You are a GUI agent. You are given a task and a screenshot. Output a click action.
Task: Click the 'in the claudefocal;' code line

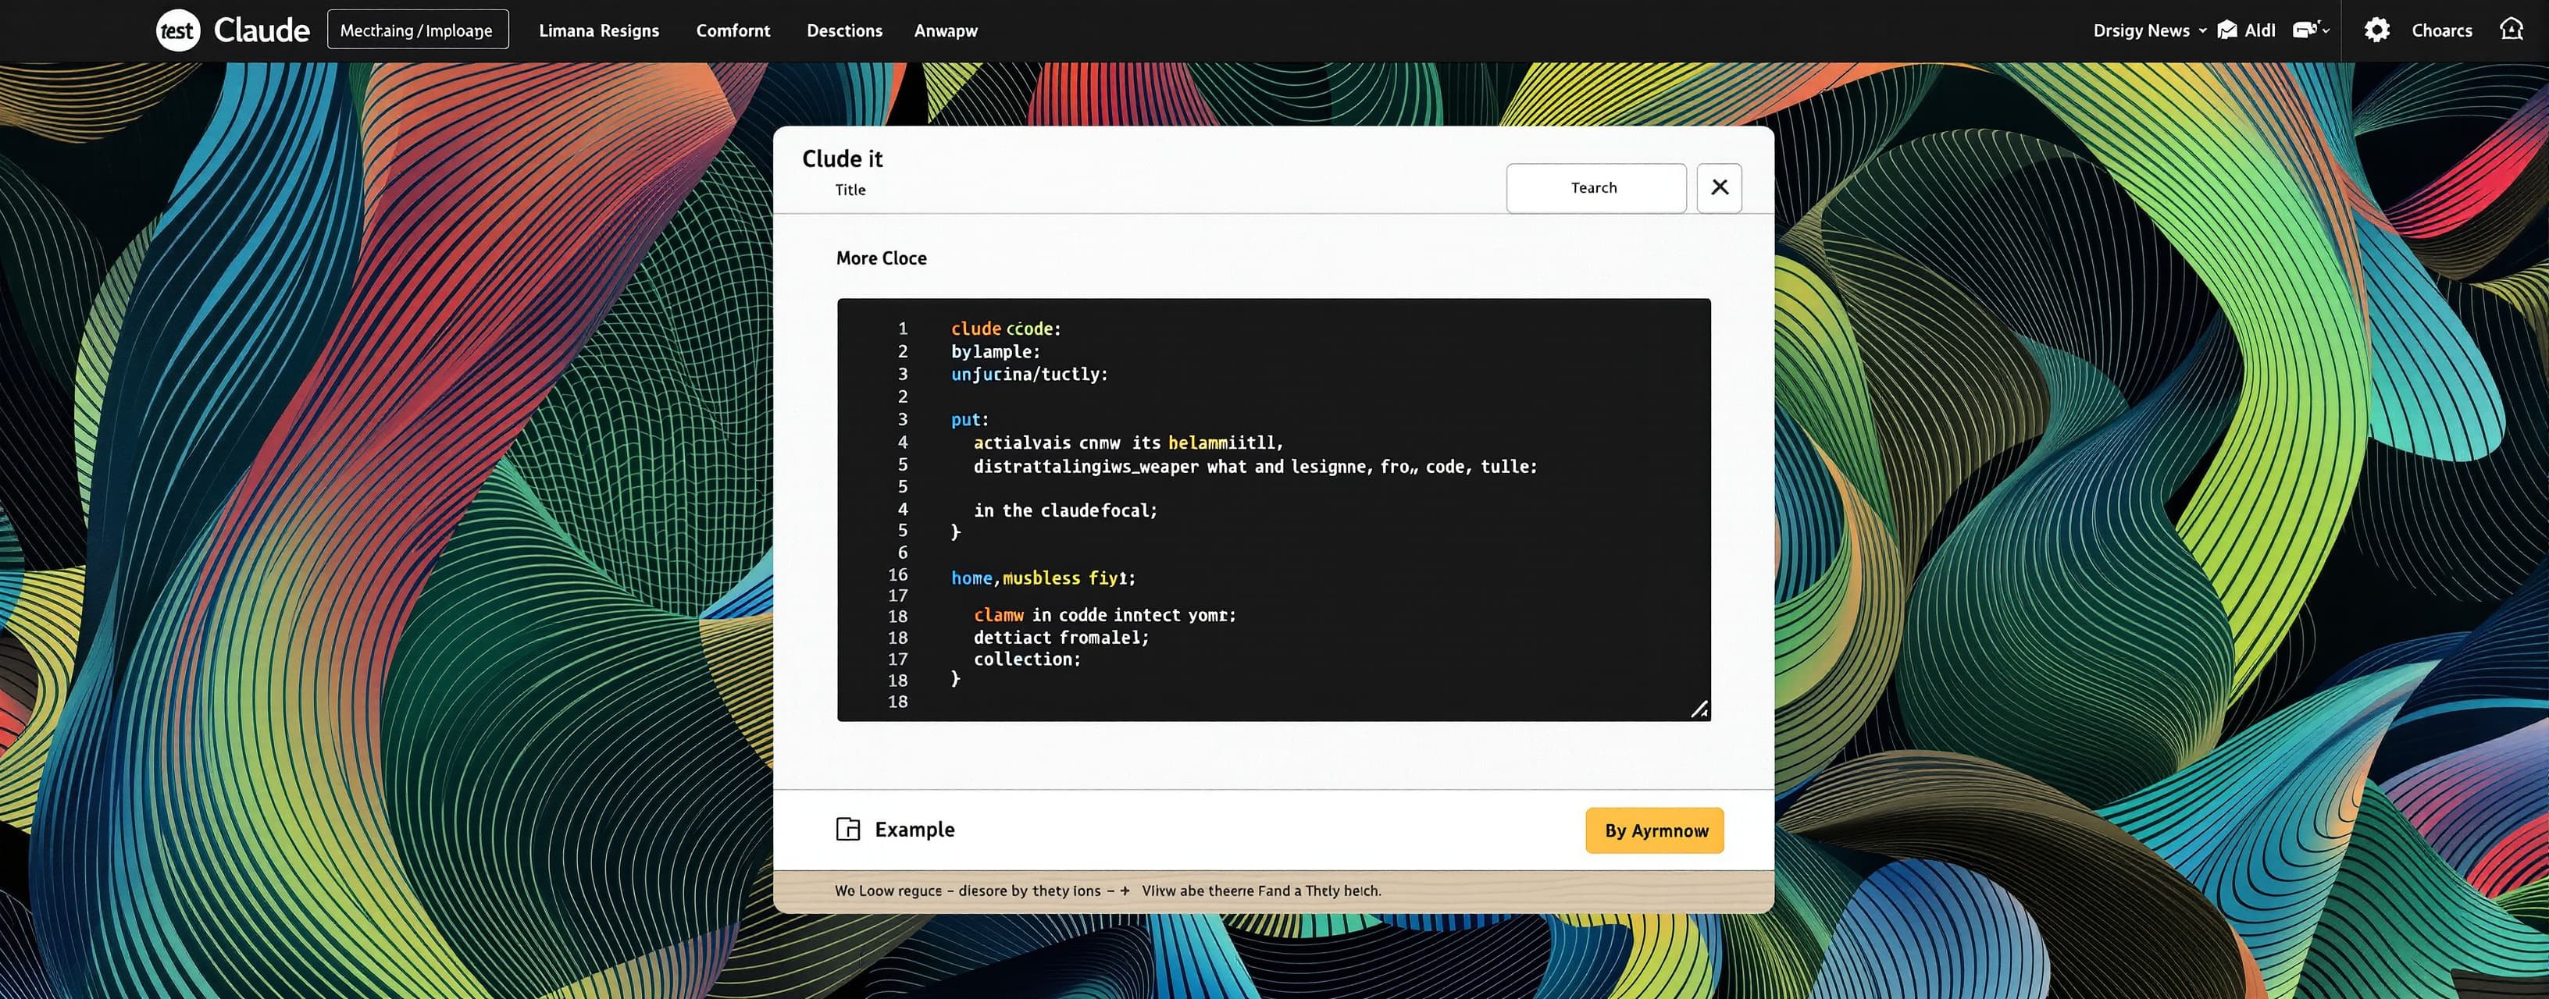[x=1066, y=510]
